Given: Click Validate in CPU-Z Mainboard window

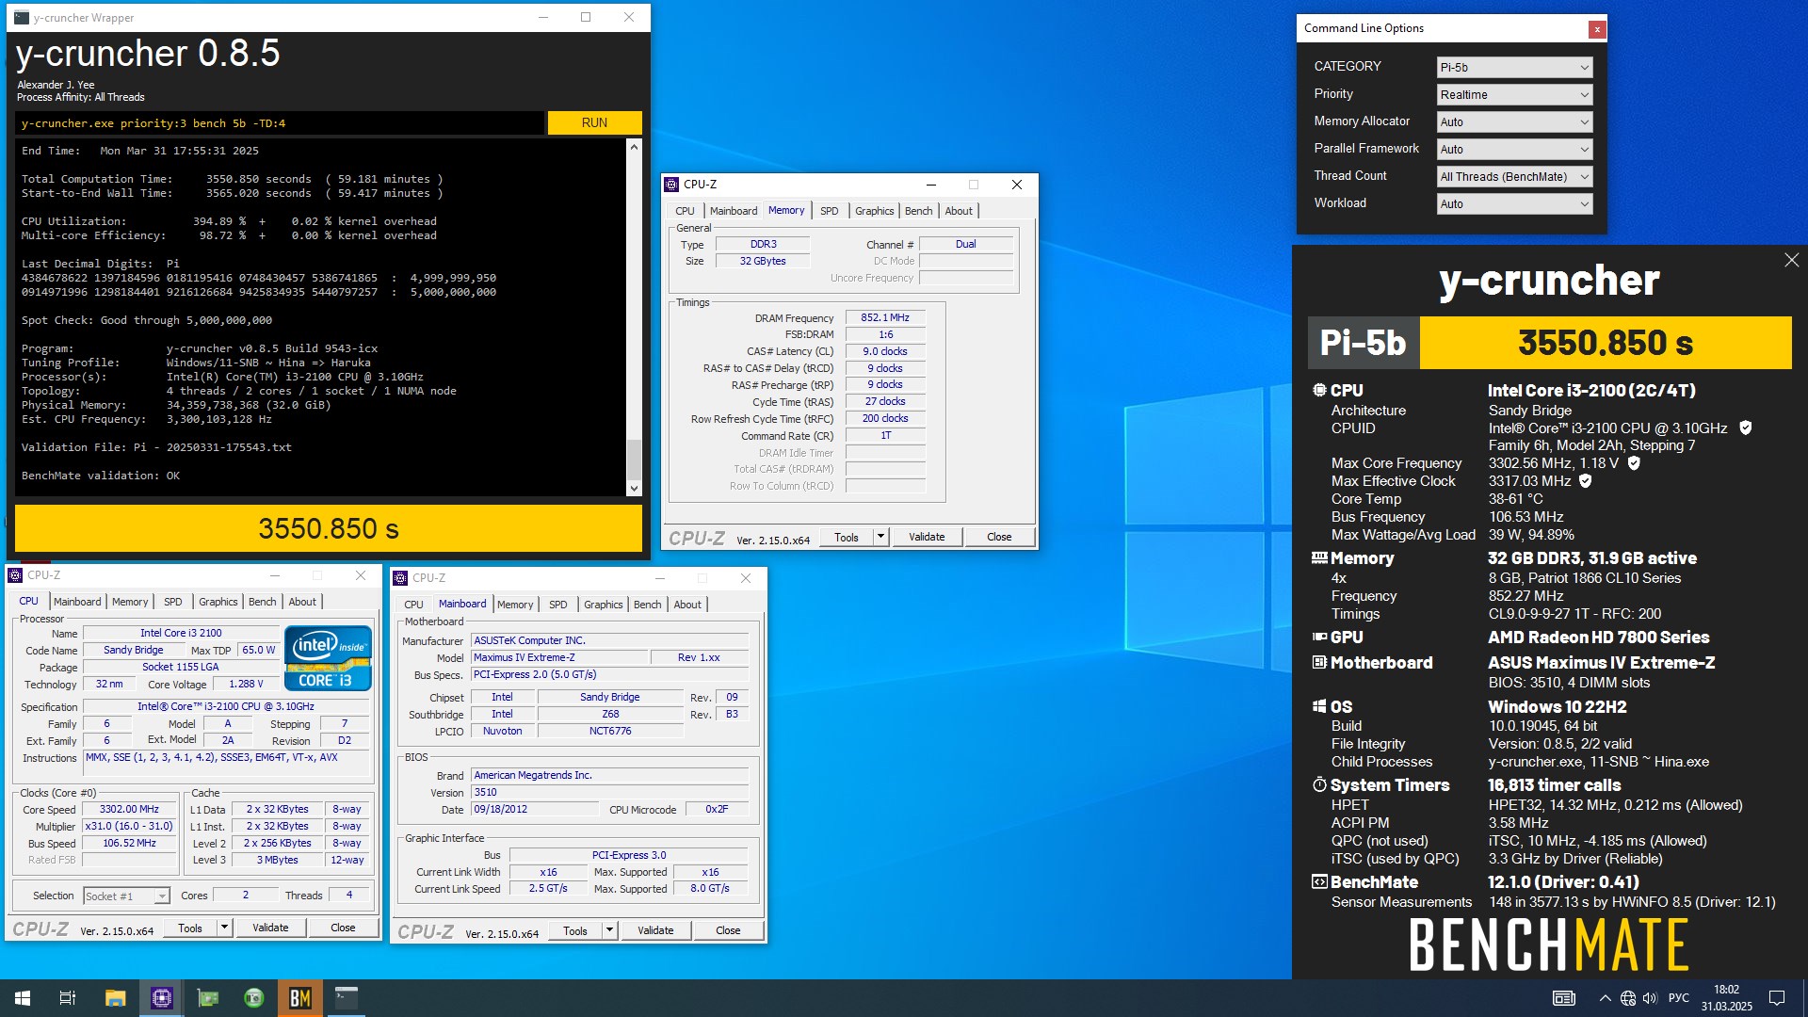Looking at the screenshot, I should [x=655, y=930].
